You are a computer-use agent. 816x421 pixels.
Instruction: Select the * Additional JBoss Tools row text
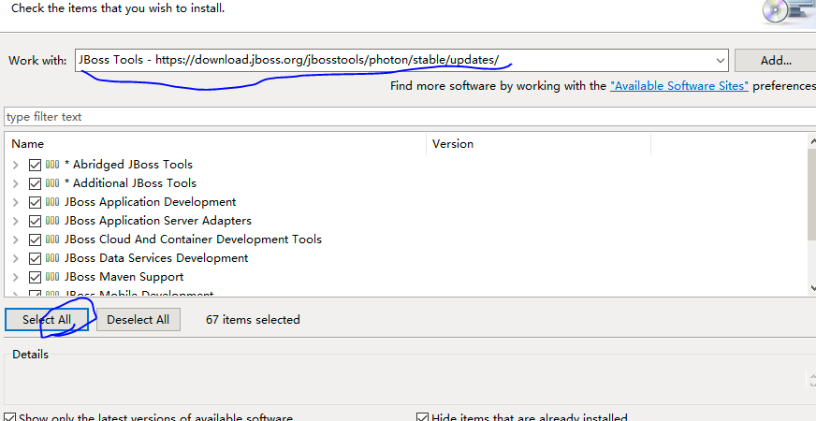click(x=130, y=183)
